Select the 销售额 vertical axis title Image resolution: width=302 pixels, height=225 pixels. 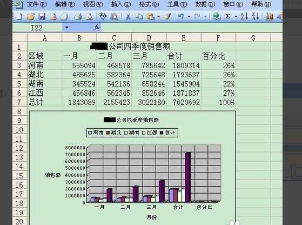pos(52,175)
